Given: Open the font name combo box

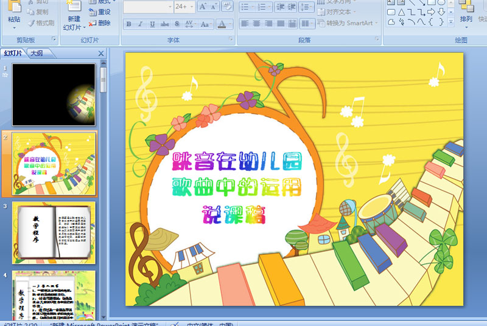Looking at the screenshot, I should (148, 7).
